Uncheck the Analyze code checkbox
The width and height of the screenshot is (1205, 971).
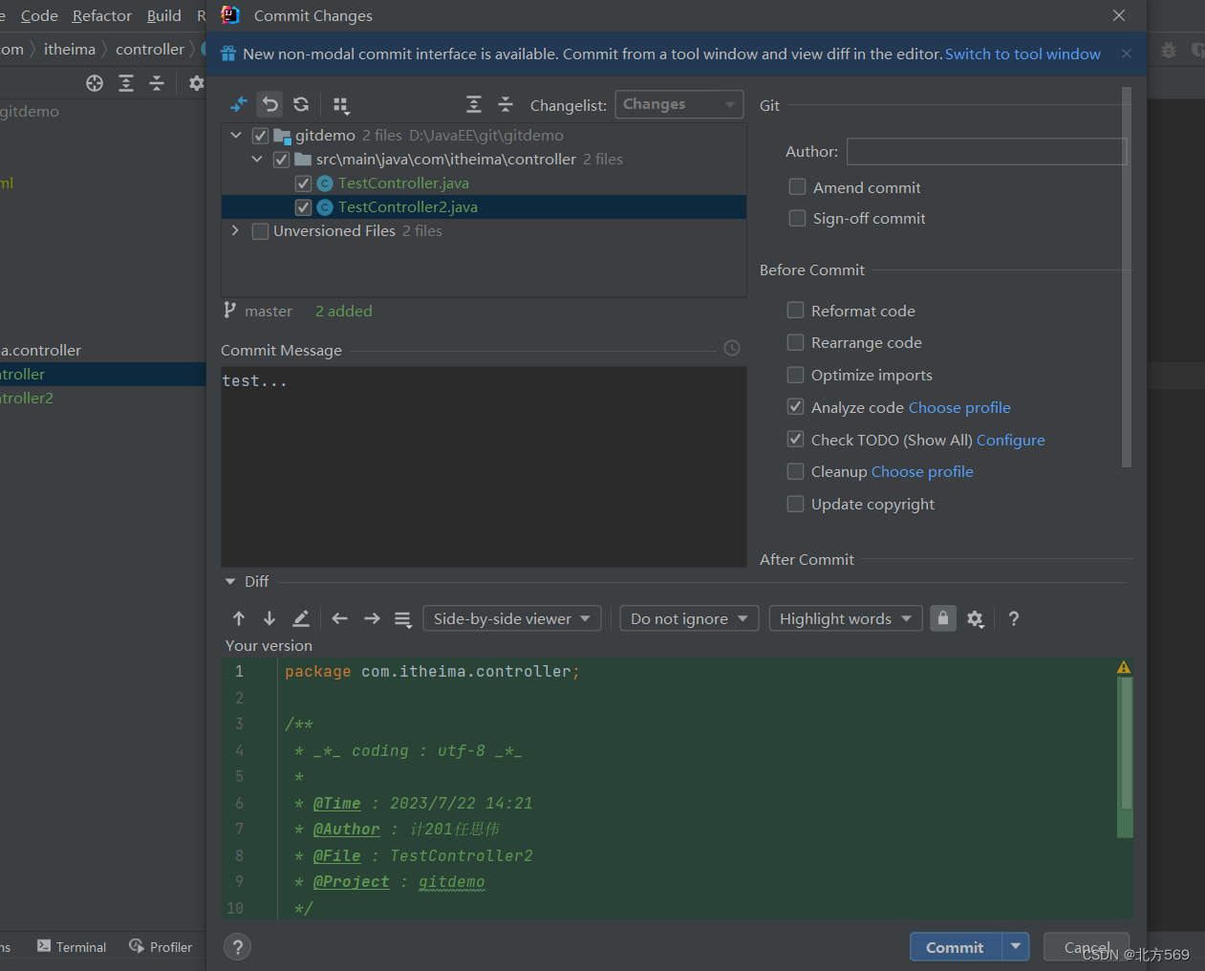coord(795,406)
